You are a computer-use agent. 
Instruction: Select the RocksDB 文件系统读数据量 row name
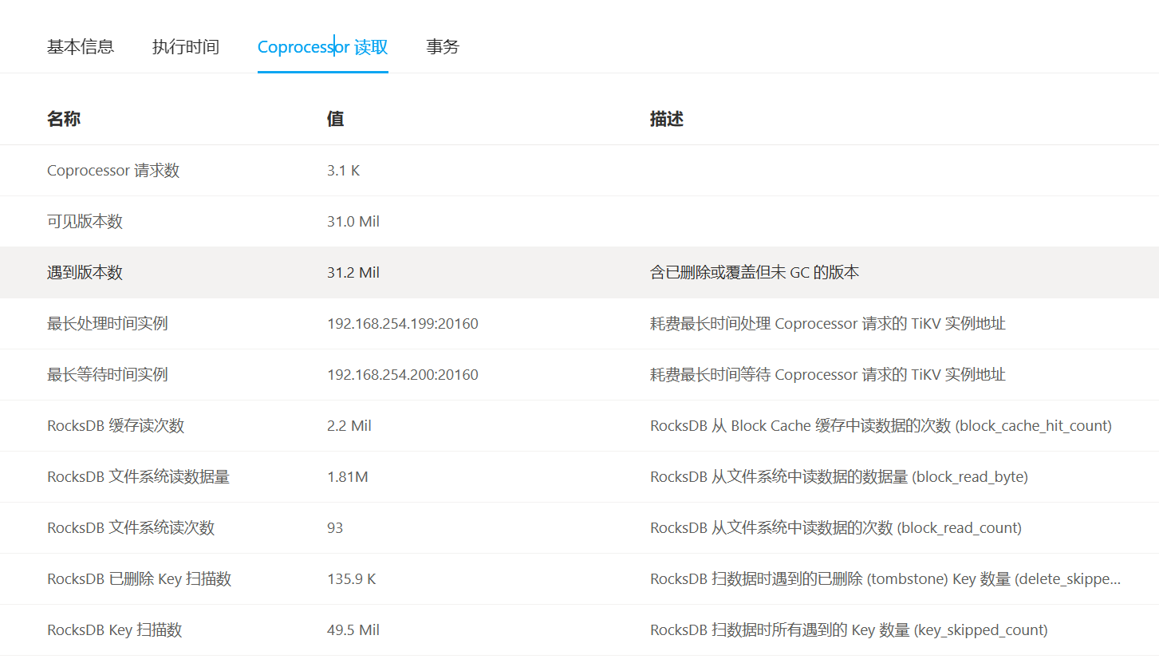pos(139,477)
